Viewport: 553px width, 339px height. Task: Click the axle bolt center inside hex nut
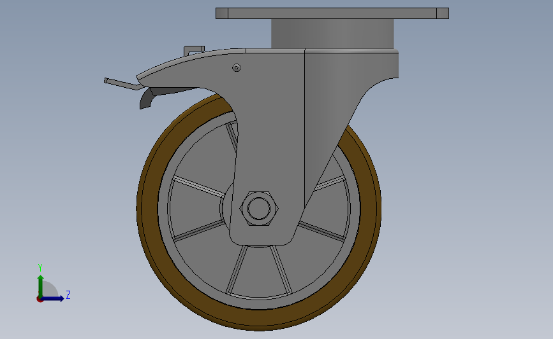coord(259,209)
